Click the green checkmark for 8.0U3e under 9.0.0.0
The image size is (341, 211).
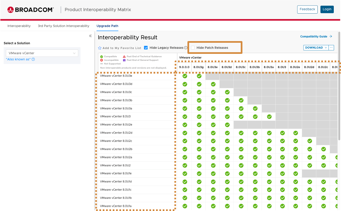click(x=185, y=76)
